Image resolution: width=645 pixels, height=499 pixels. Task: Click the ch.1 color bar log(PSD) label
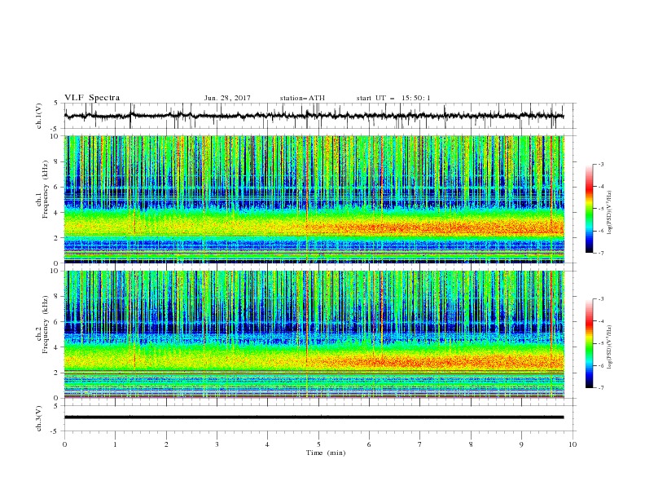pos(610,213)
